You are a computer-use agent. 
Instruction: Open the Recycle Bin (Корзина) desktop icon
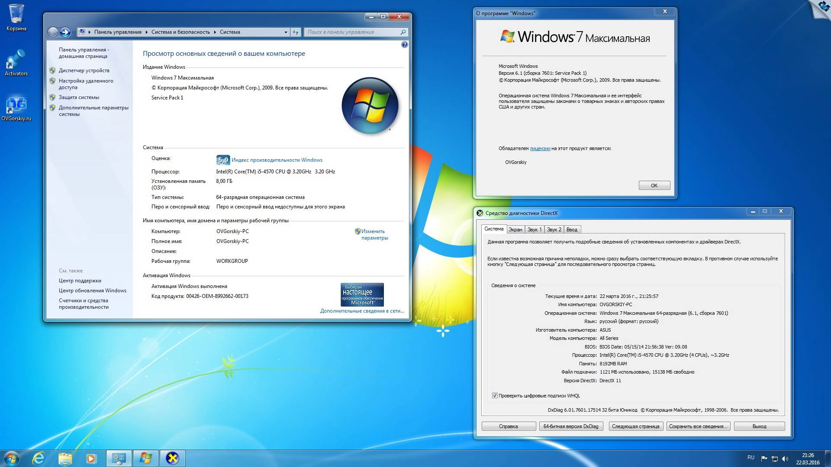(x=16, y=17)
